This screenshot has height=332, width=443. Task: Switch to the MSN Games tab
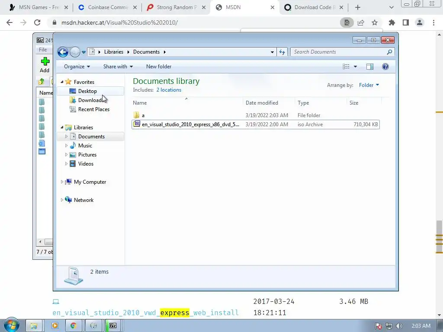[x=39, y=8]
